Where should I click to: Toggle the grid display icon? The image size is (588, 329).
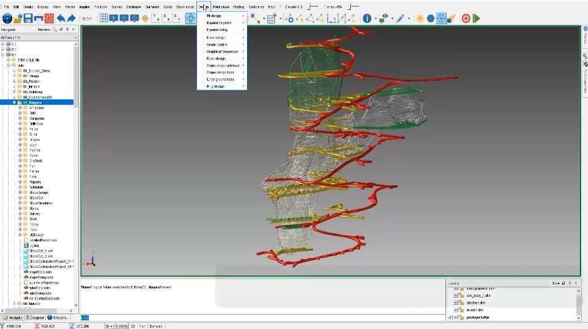pos(104,19)
